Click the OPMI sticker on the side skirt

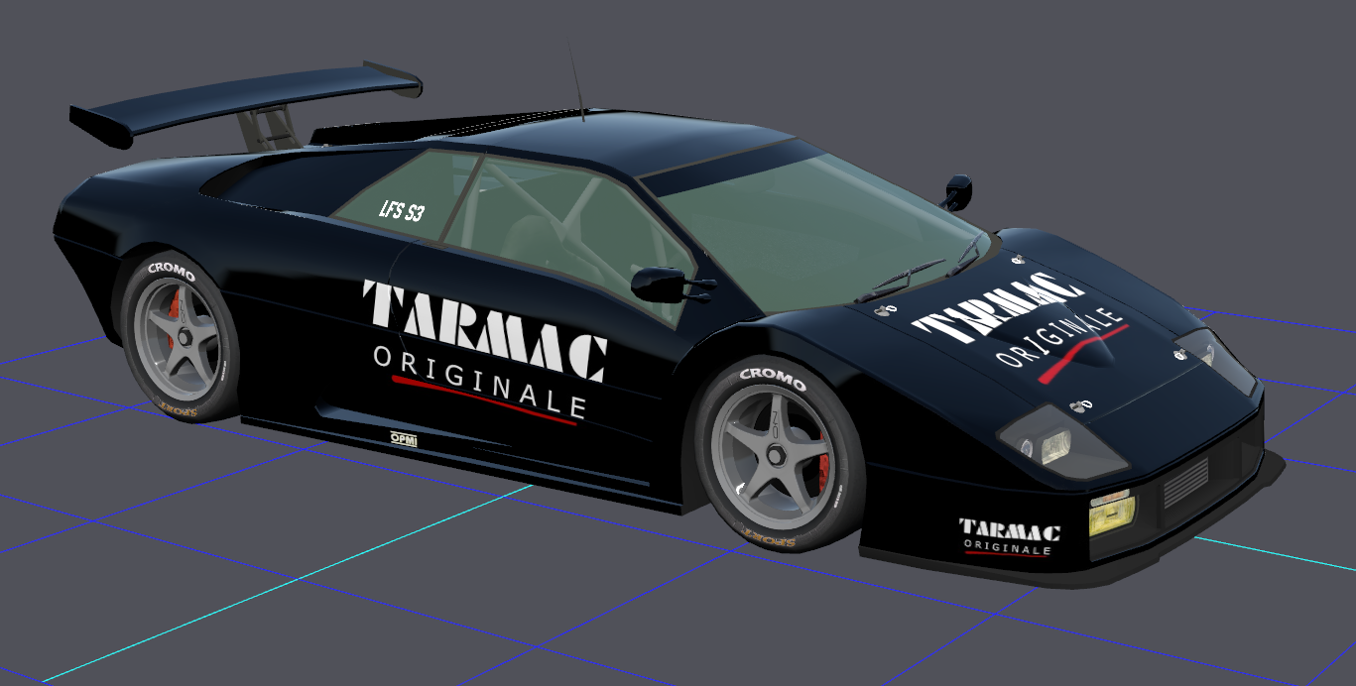(404, 438)
